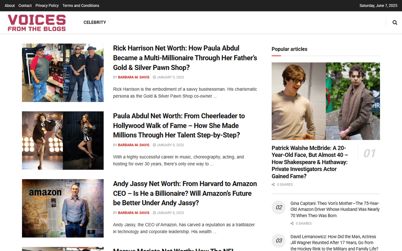Viewport: 402px width, 251px height.
Task: Open Paula Abdul Net Worth article title
Action: coord(179,126)
